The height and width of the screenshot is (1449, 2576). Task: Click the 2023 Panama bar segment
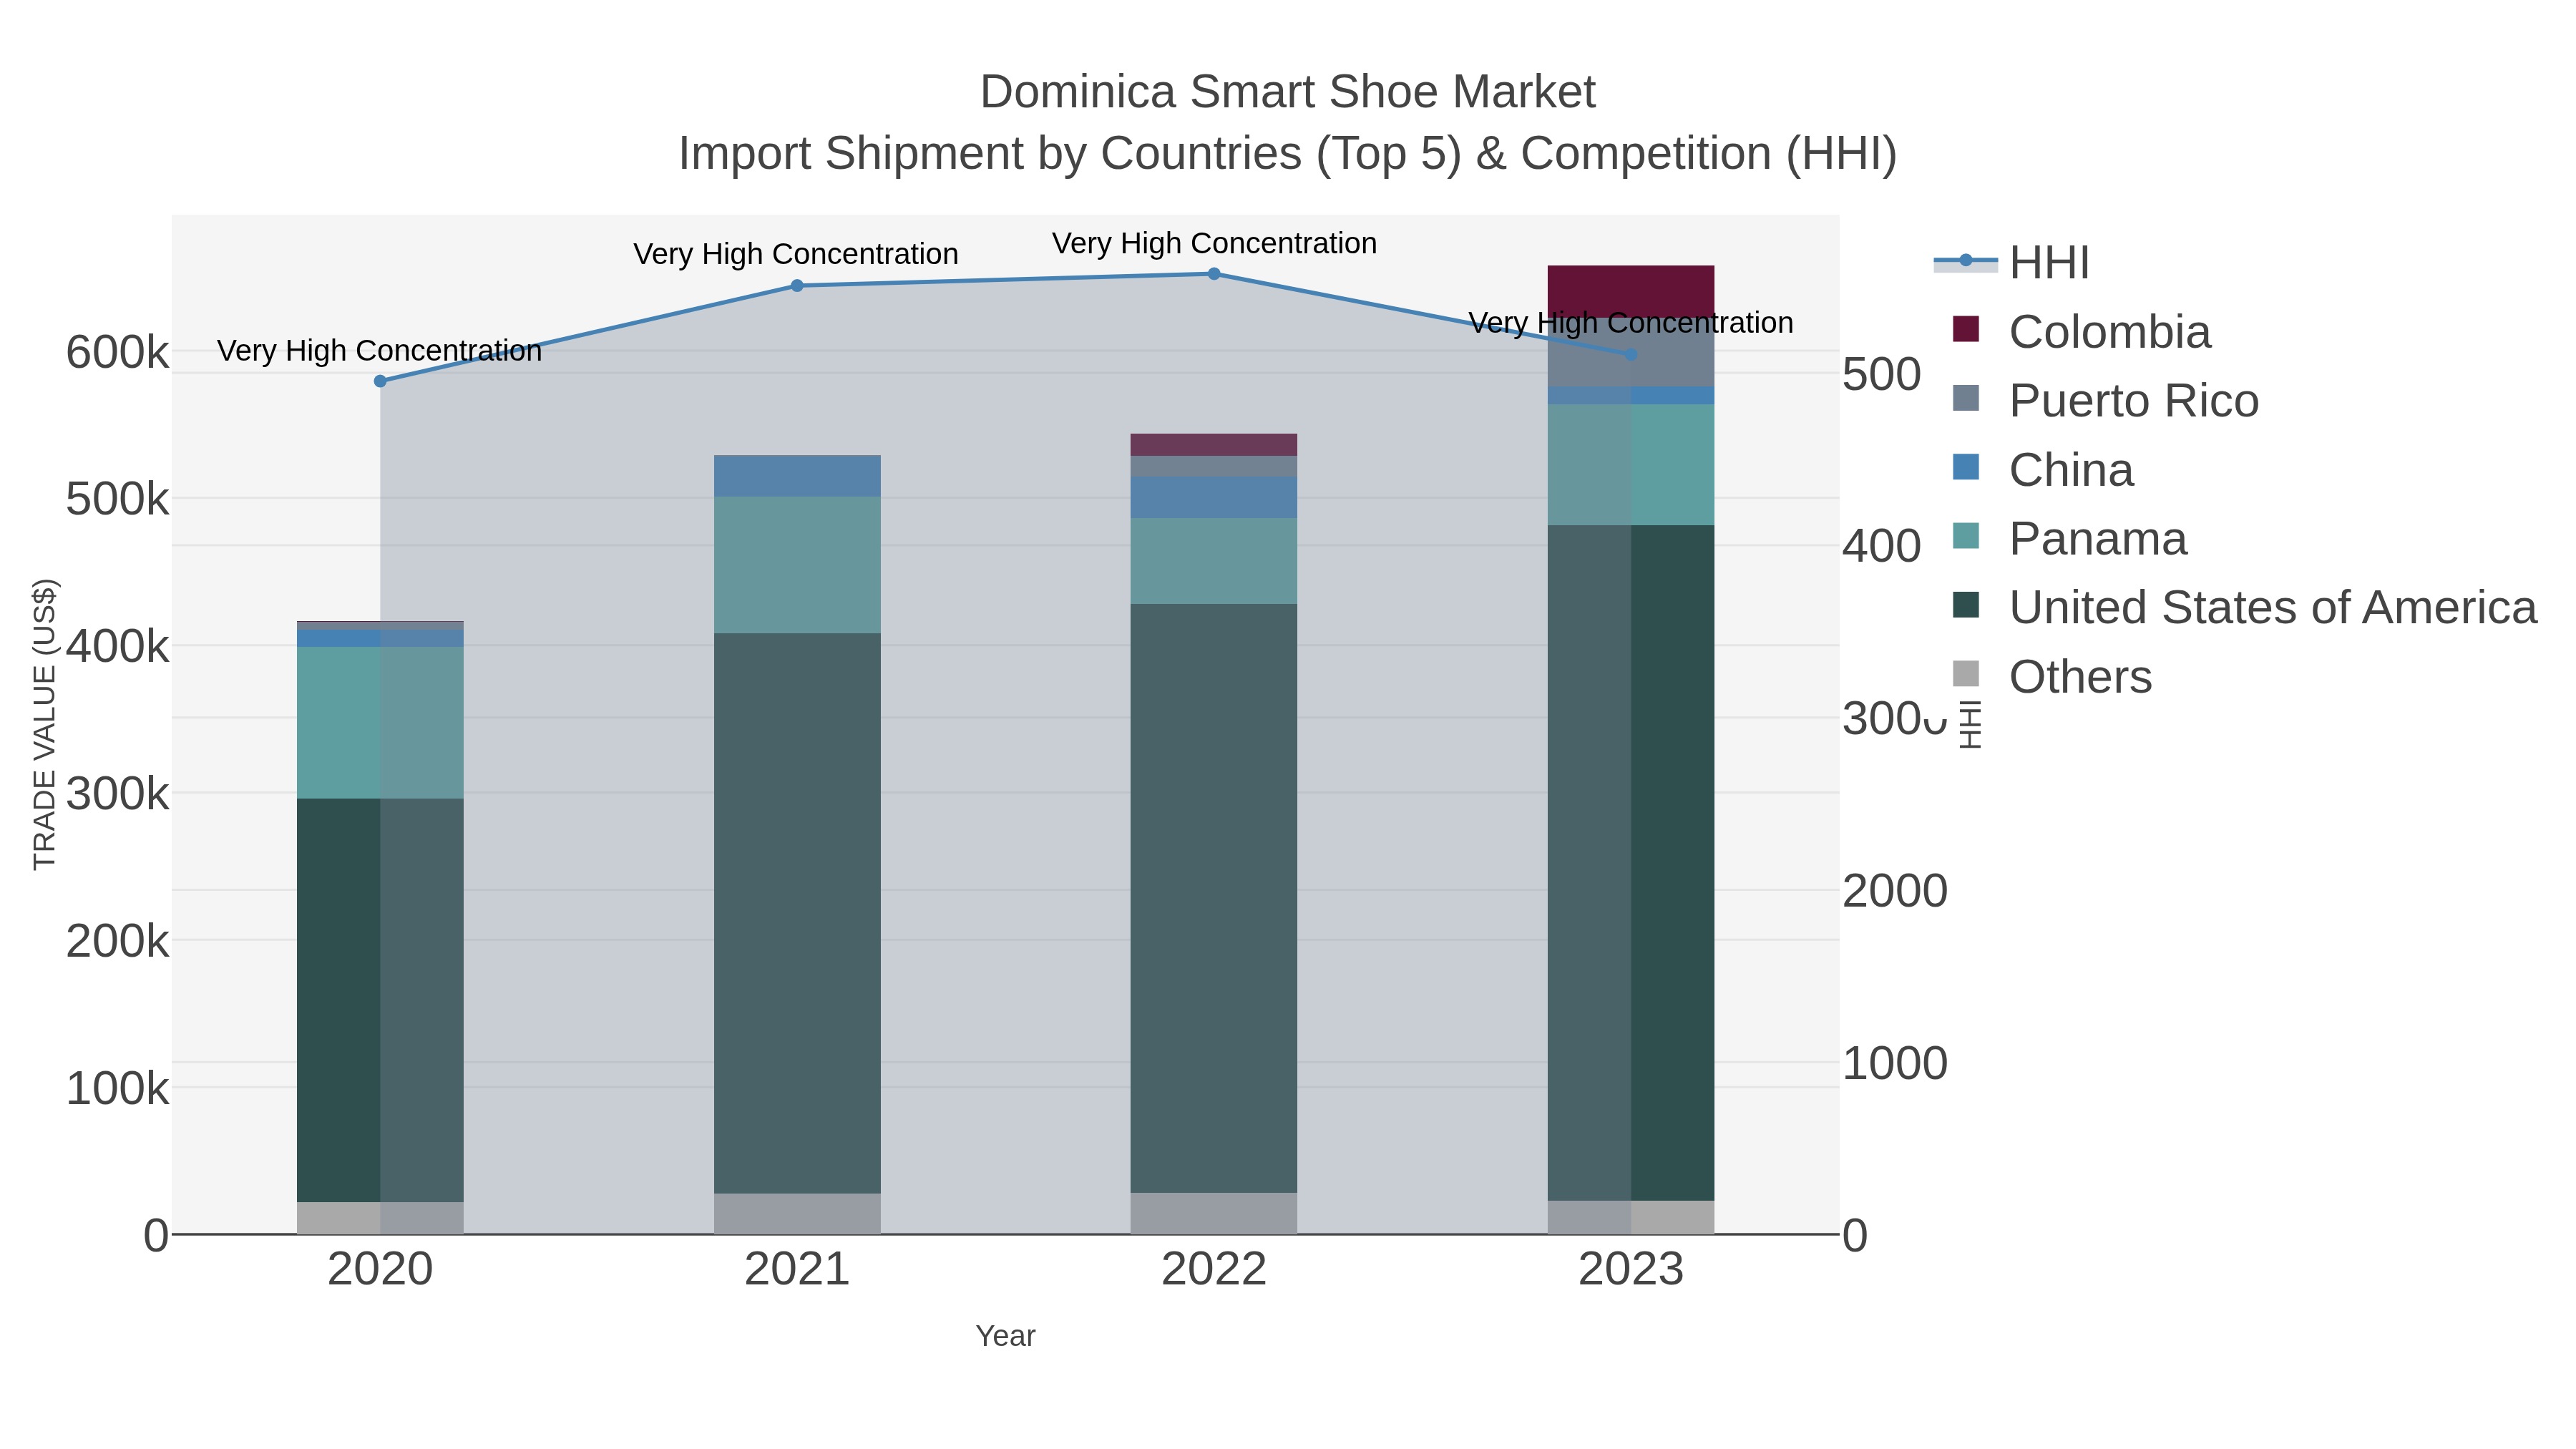(1631, 465)
